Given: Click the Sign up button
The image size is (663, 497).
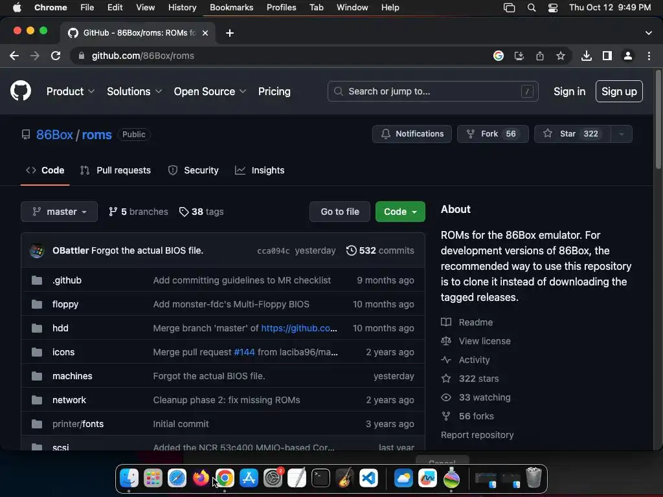Looking at the screenshot, I should 619,91.
